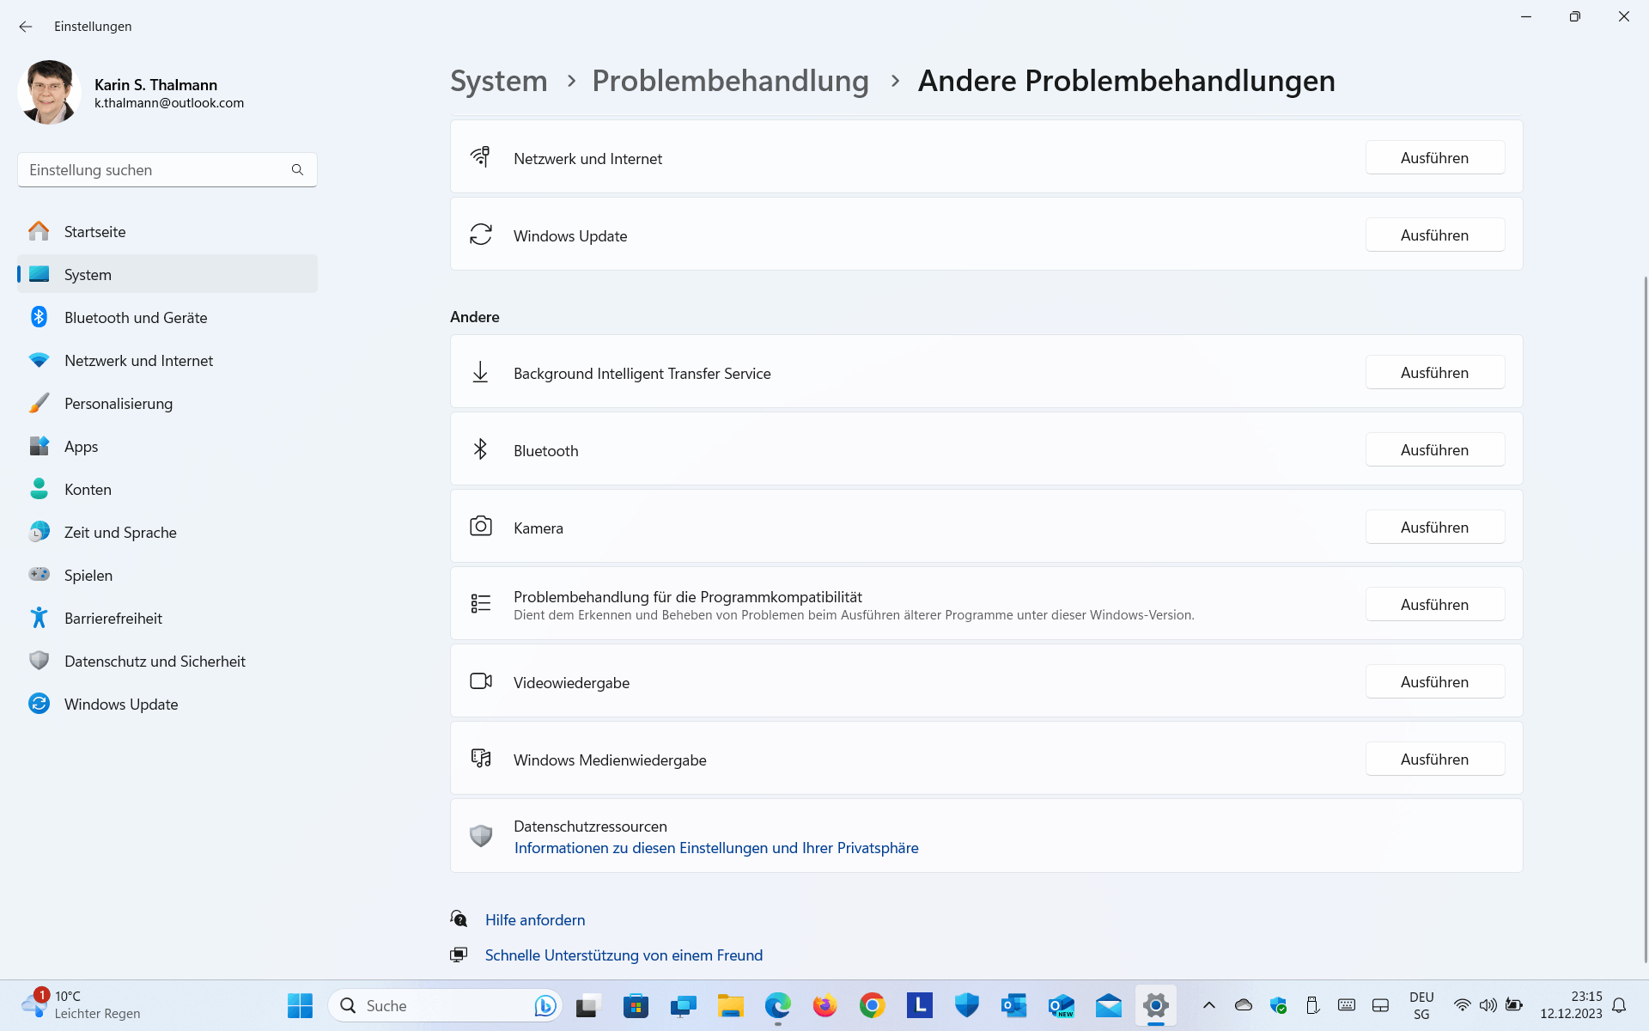The image size is (1649, 1031).
Task: Click the Videowiedergabe camera icon
Action: [480, 681]
